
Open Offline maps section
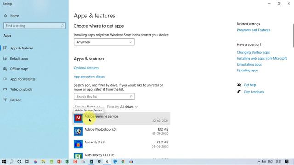tap(16, 69)
